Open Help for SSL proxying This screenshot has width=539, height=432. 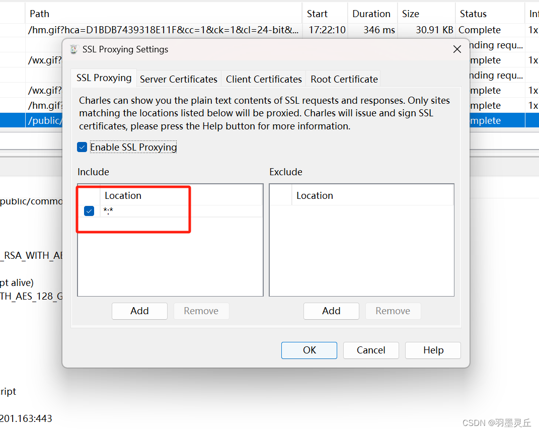(433, 350)
